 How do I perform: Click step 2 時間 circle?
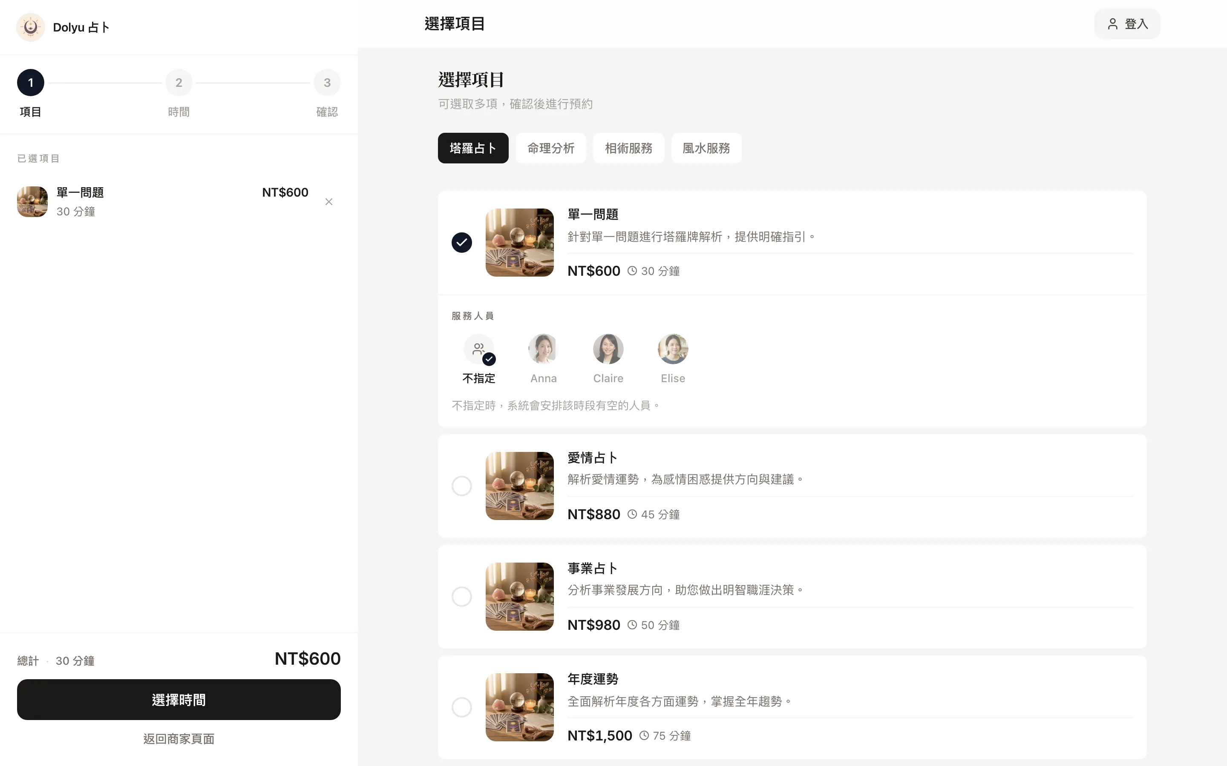[179, 83]
